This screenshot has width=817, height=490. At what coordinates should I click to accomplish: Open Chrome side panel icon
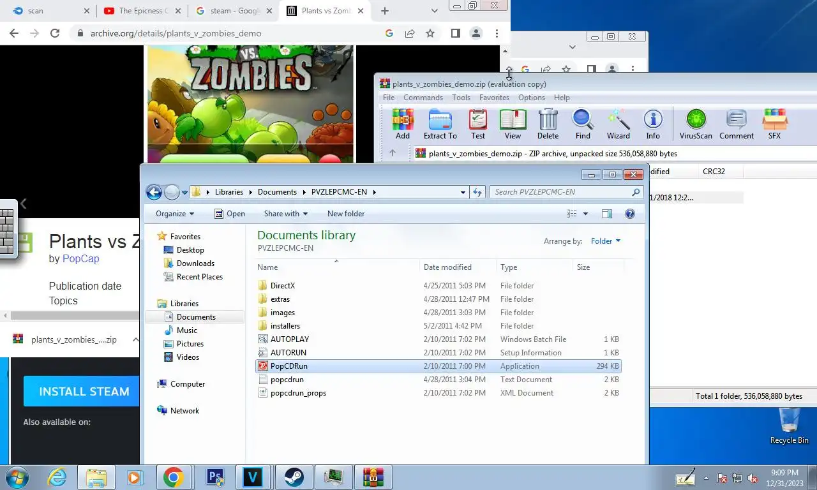click(455, 33)
